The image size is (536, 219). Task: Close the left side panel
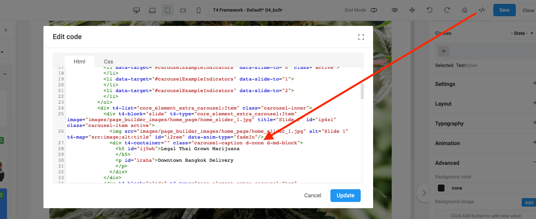pyautogui.click(x=6, y=30)
